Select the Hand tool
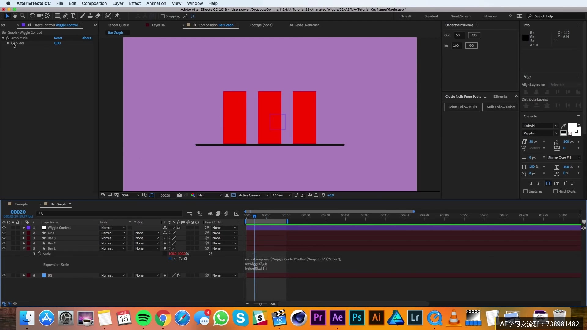587x330 pixels. pyautogui.click(x=15, y=16)
